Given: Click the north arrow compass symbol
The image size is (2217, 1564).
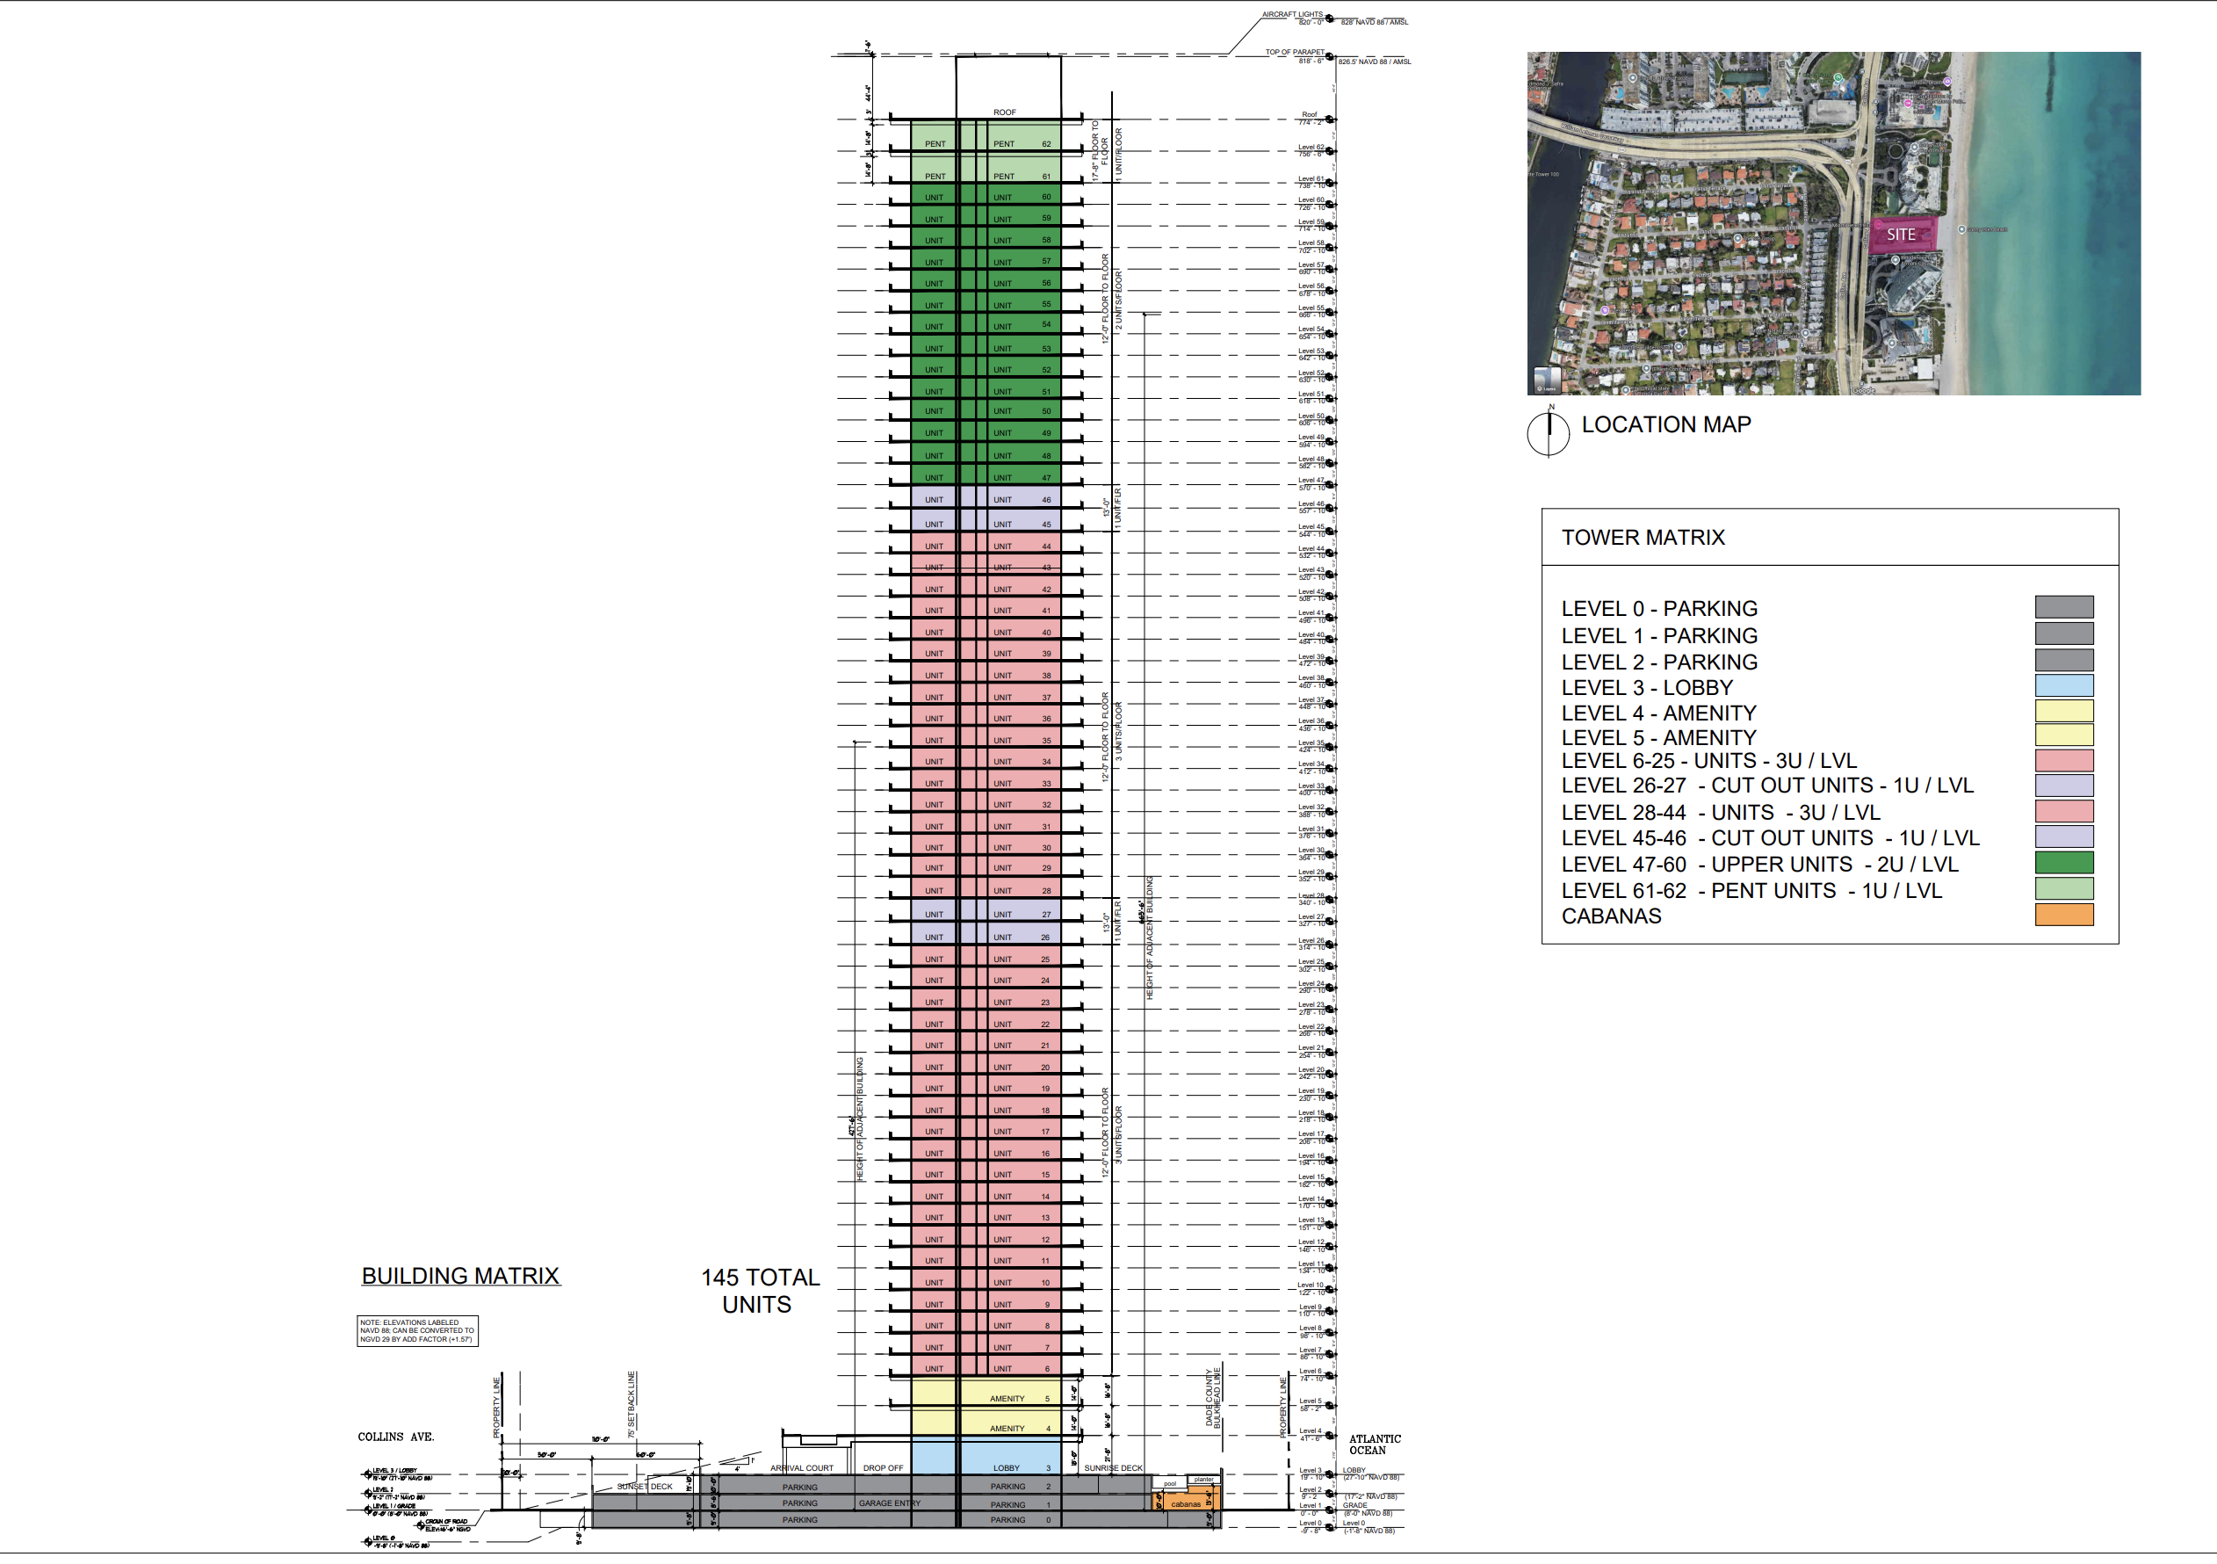Looking at the screenshot, I should 1548,435.
